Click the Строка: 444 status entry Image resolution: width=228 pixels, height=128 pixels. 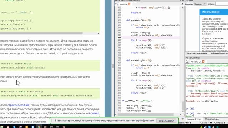tap(206, 123)
